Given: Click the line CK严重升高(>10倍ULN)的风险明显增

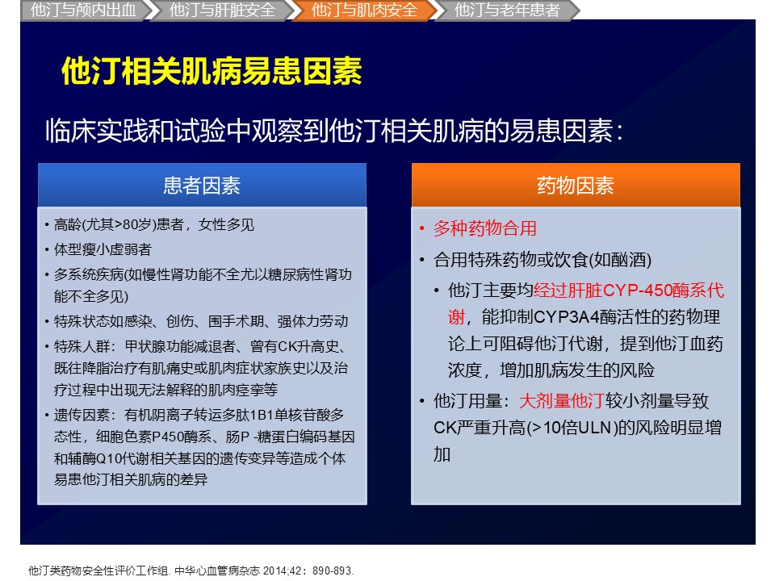Looking at the screenshot, I should click(577, 428).
